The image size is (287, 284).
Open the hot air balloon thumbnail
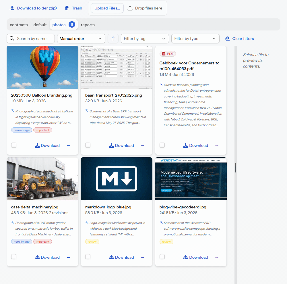42,67
